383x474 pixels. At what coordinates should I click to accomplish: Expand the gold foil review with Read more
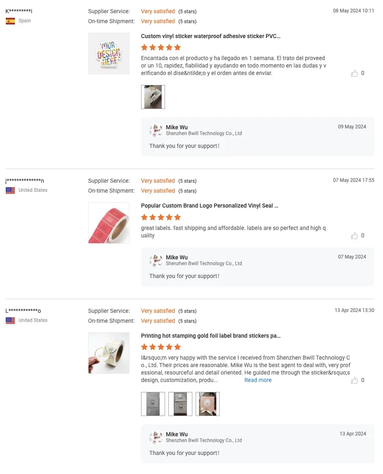(258, 380)
